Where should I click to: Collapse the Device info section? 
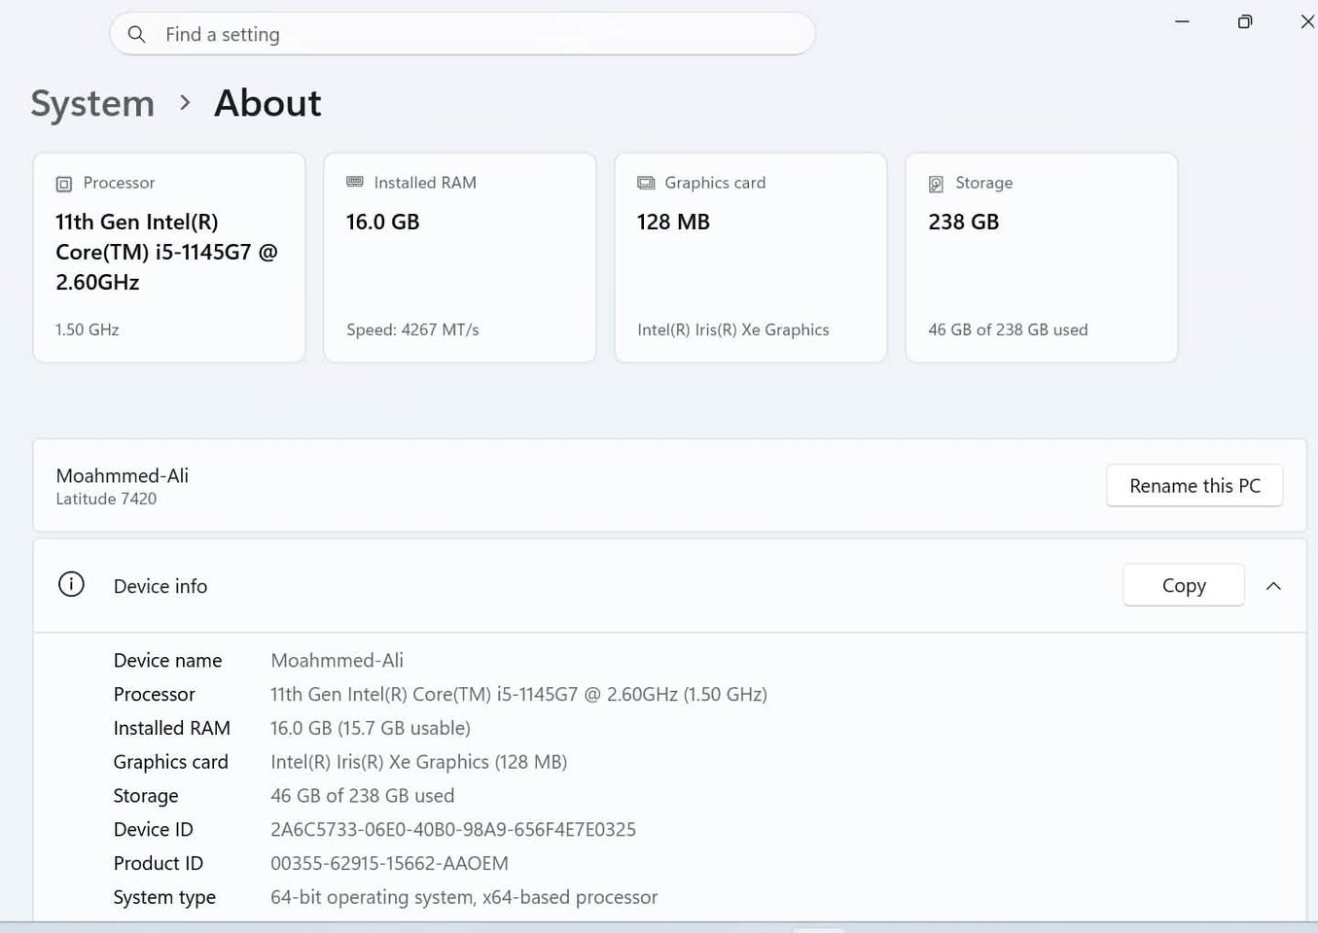point(1273,586)
